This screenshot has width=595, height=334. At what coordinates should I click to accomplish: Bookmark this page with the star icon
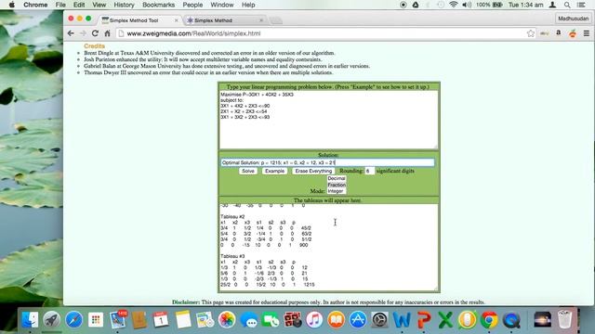pos(531,33)
